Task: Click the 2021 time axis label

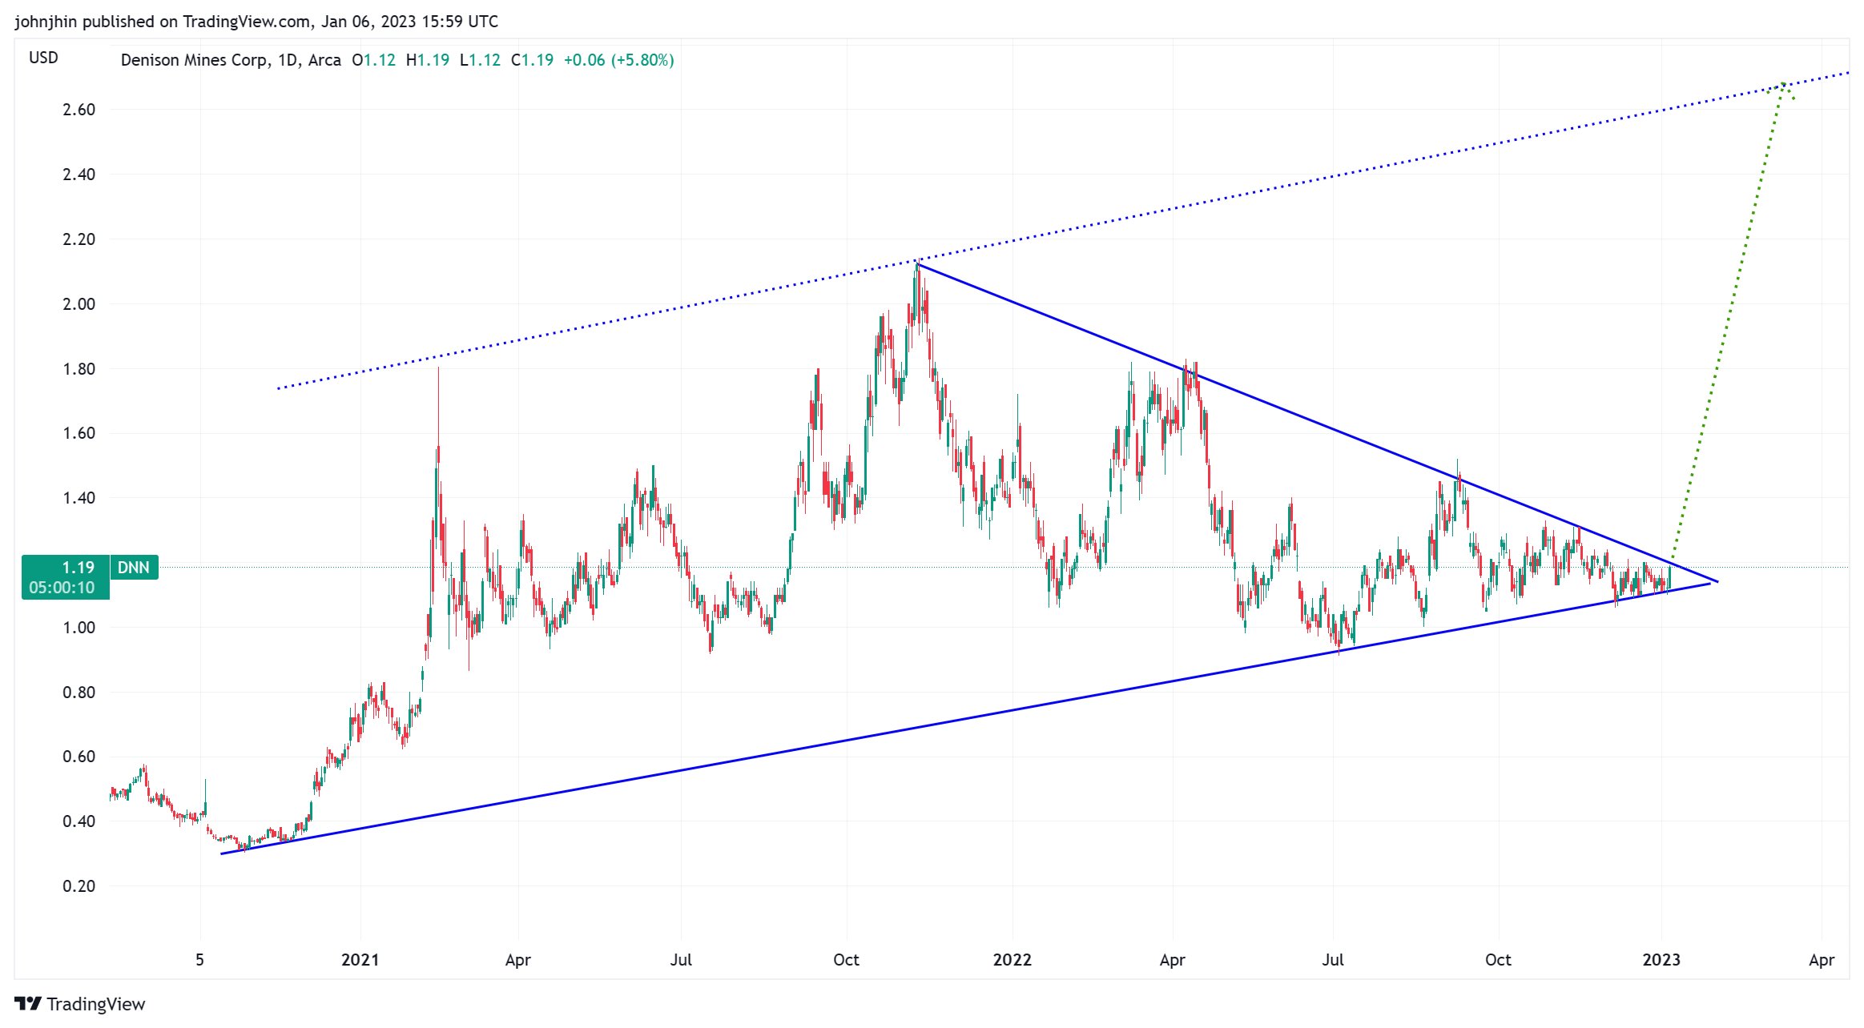Action: coord(360,959)
